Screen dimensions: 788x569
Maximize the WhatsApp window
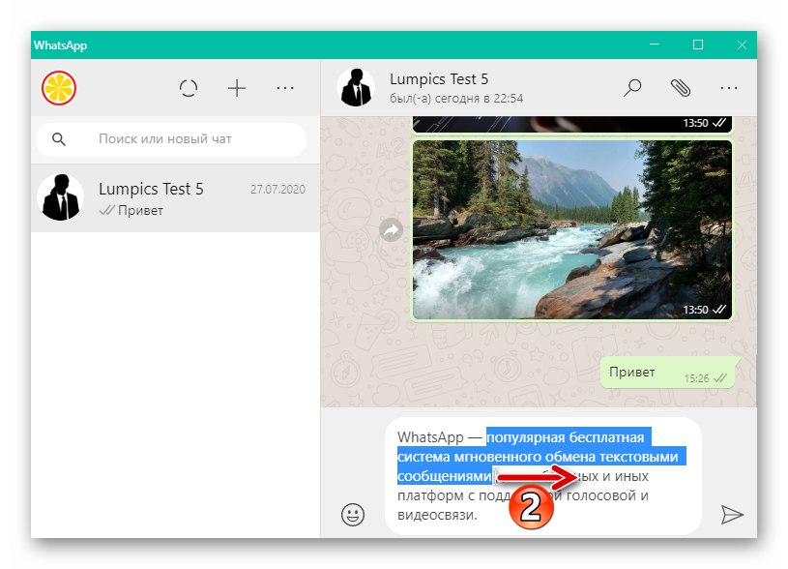pos(698,45)
